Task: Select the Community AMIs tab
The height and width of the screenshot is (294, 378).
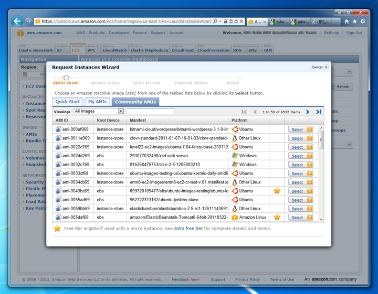Action: tap(135, 102)
